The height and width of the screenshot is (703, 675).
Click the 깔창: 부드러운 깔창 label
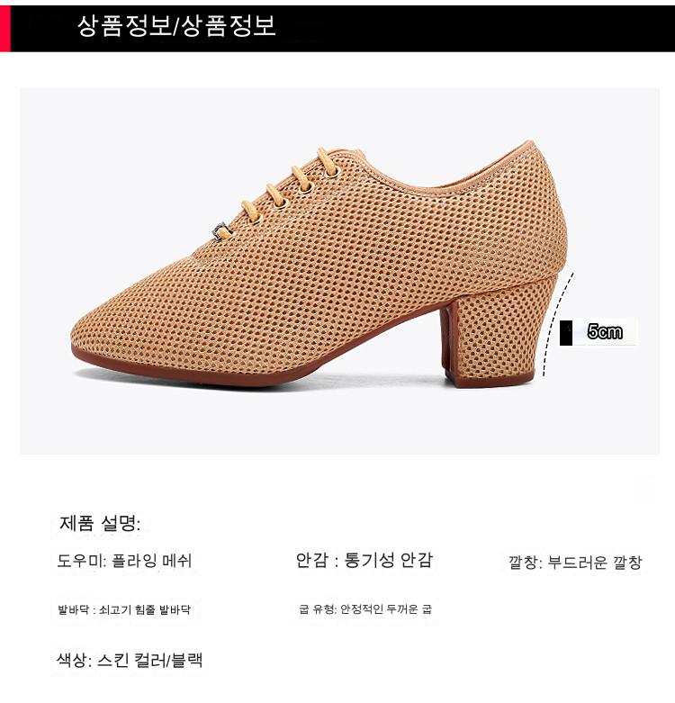(575, 562)
